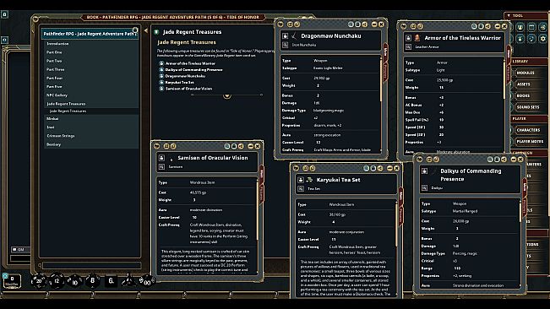Switch to Pictures tab on Dragonmaw Nunchaku window

coord(385,72)
